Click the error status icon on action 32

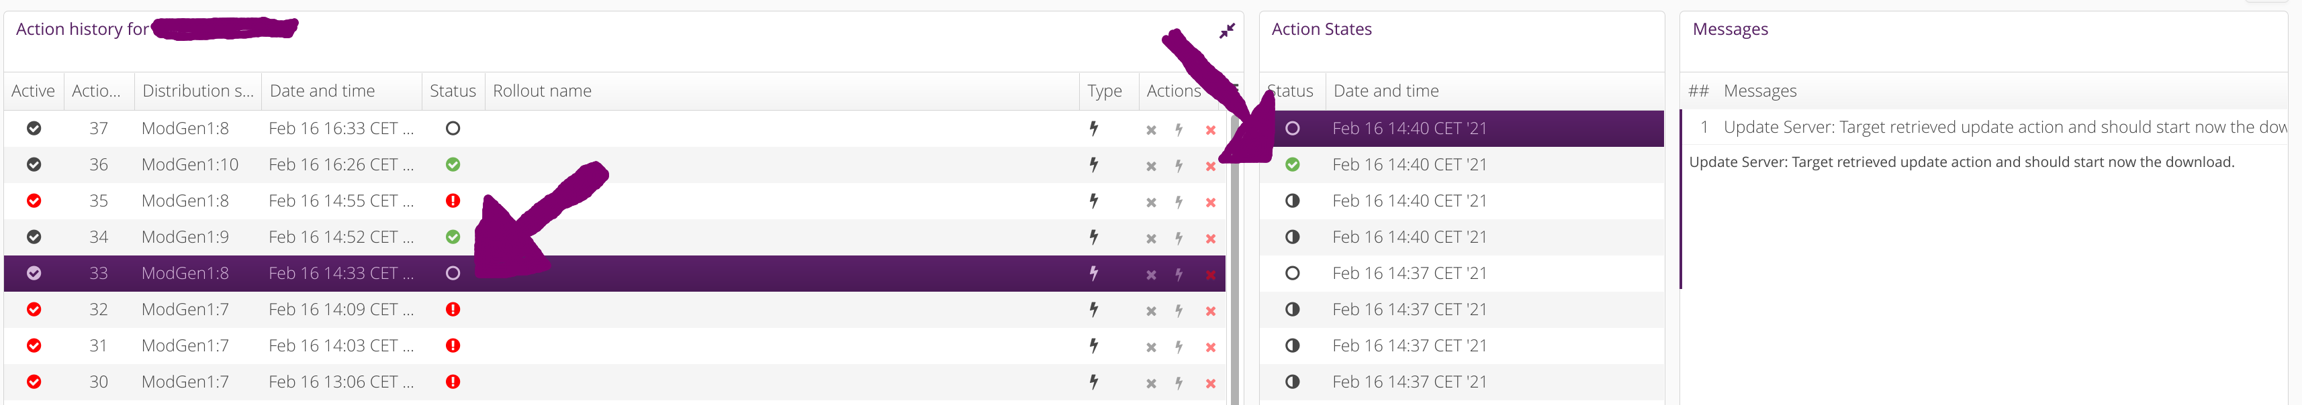[x=453, y=308]
